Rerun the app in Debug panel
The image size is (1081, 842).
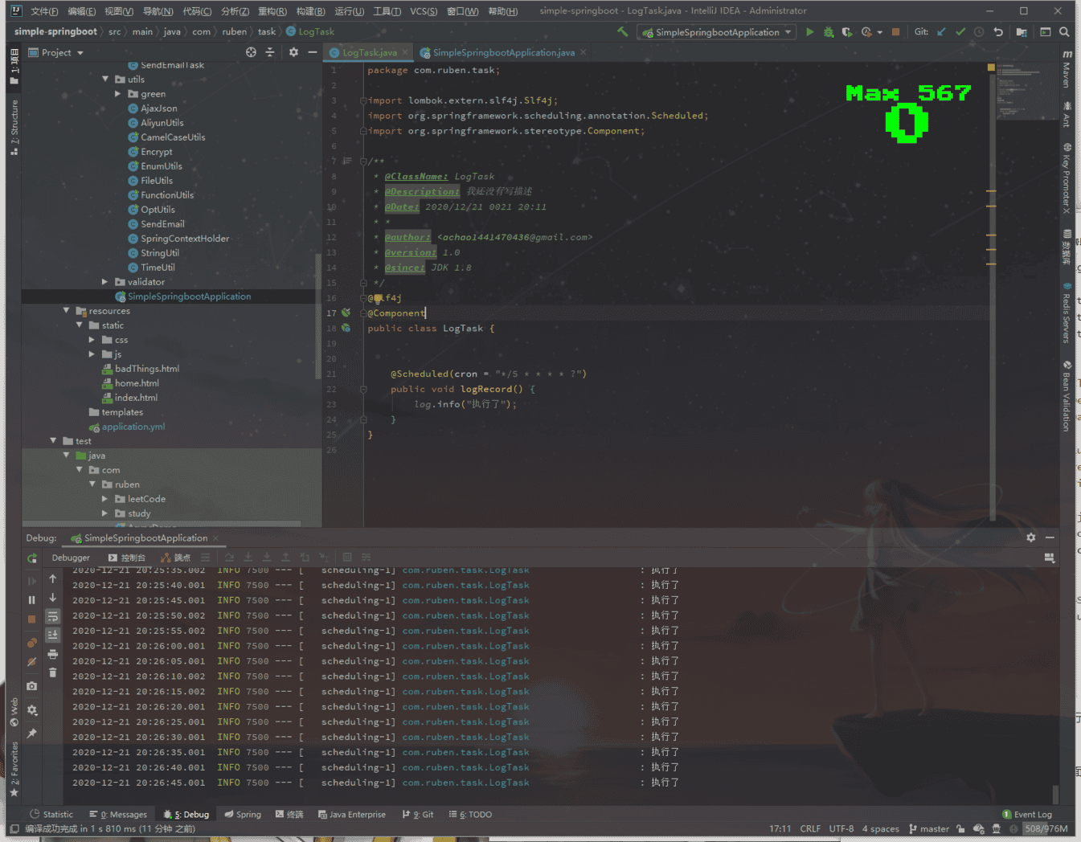coord(32,558)
